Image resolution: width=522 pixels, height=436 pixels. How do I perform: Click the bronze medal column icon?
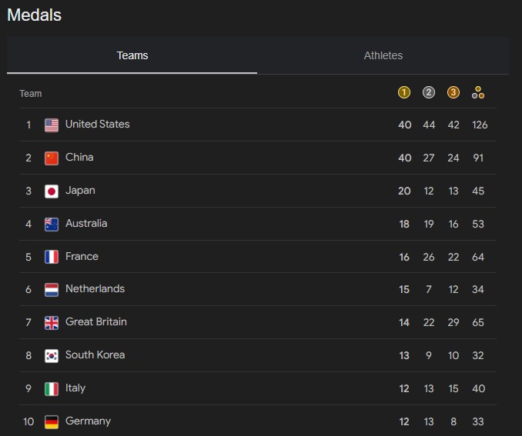coord(453,92)
